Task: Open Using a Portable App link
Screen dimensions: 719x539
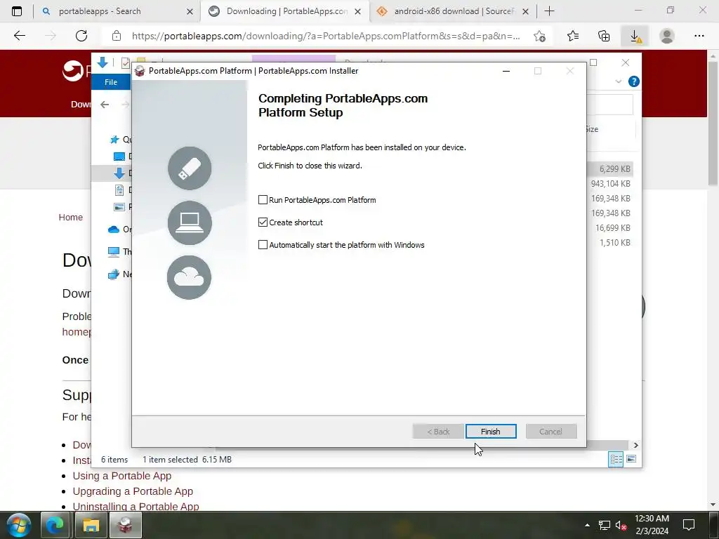Action: (x=122, y=476)
